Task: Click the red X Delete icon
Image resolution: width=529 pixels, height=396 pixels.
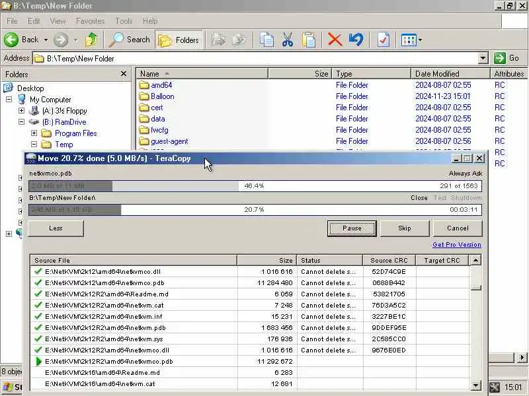Action: 335,40
